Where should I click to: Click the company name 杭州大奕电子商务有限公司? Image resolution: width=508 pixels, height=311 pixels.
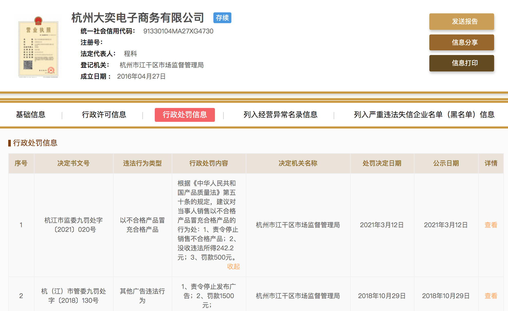click(138, 18)
